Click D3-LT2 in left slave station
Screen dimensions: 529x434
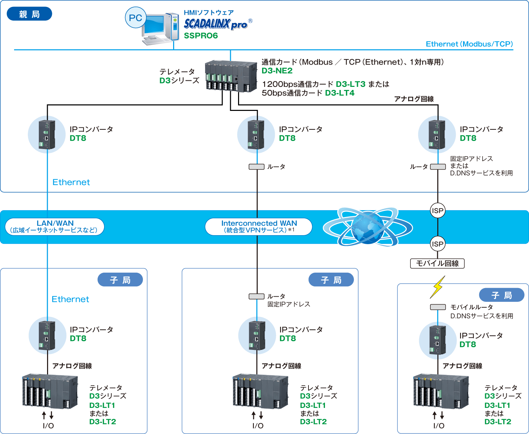[103, 422]
